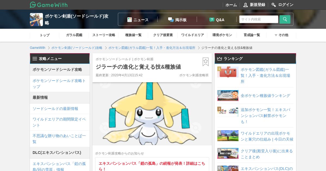Click 最新情報 sidebar section header

tap(60, 97)
